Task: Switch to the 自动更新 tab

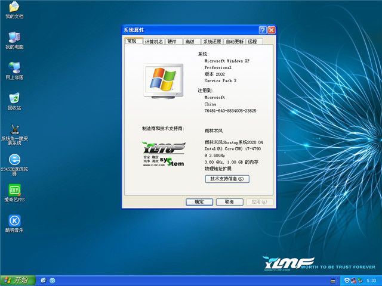Action: point(235,42)
